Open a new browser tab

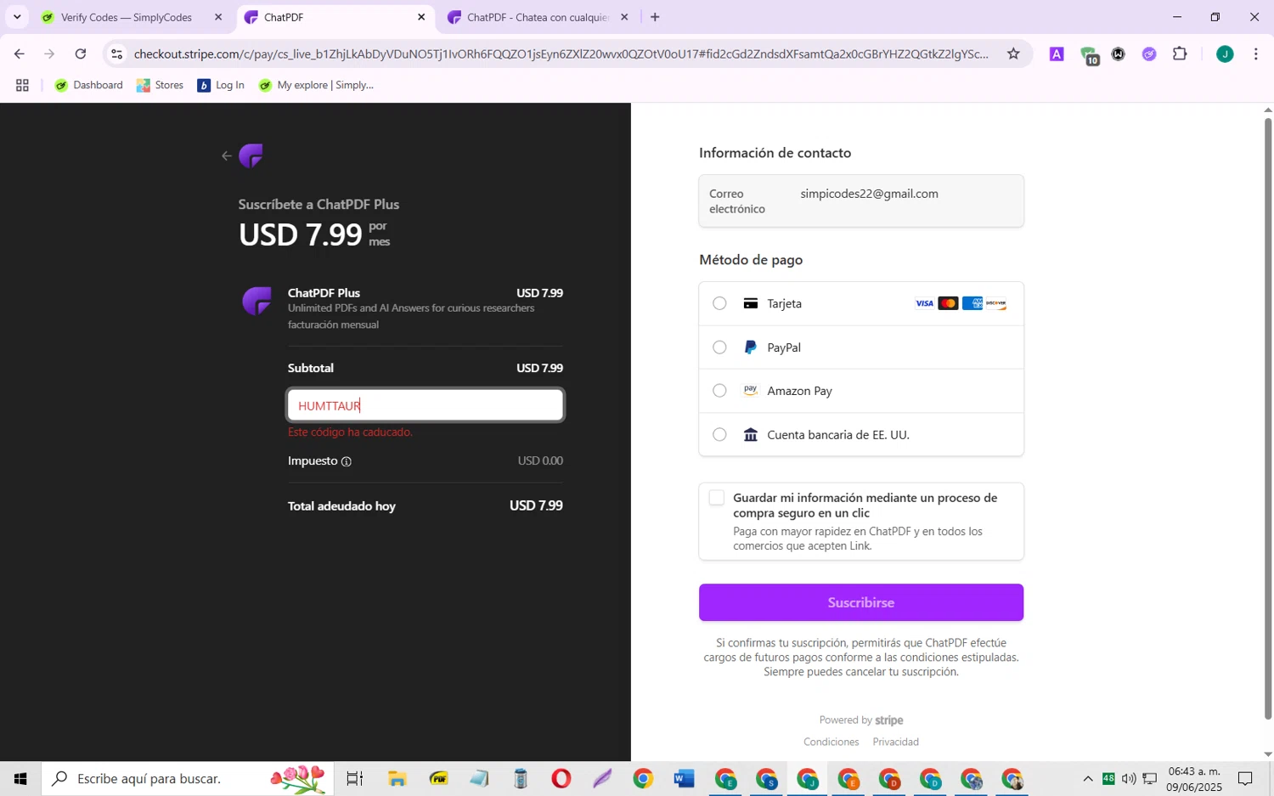[x=655, y=17]
